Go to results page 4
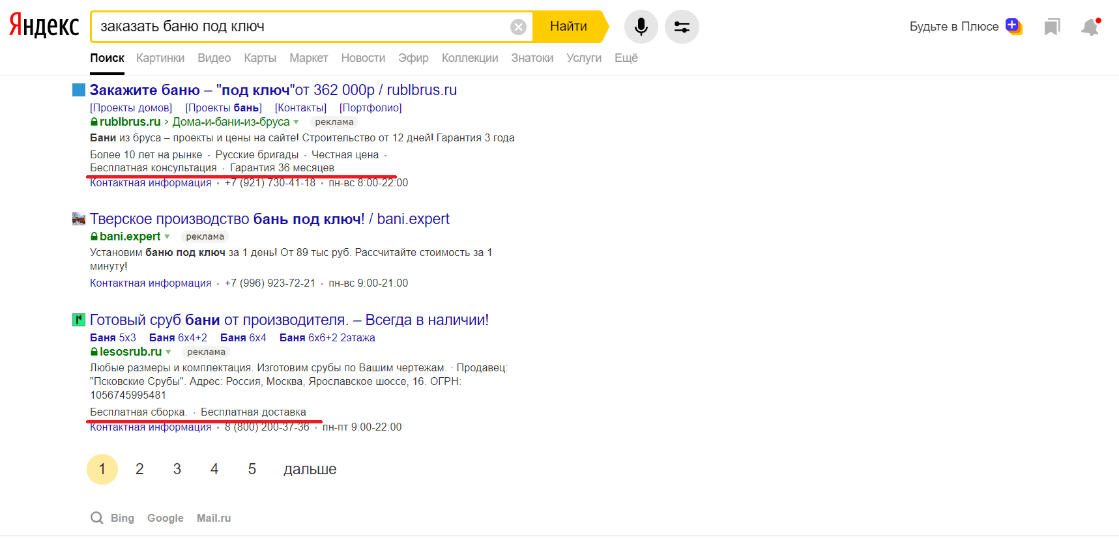 click(x=214, y=469)
